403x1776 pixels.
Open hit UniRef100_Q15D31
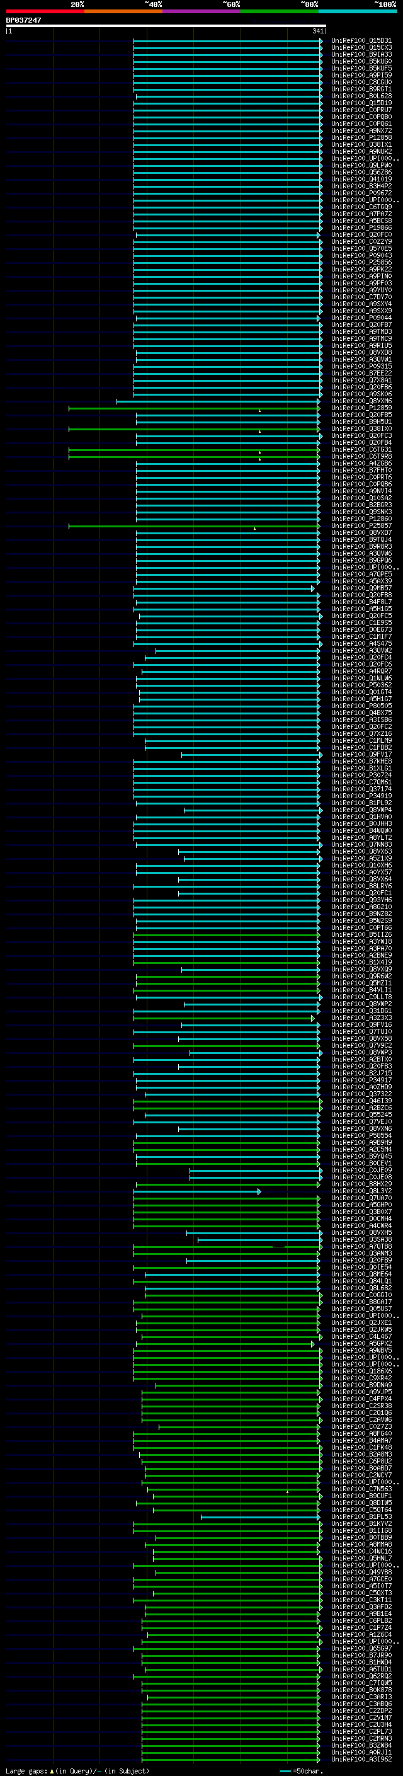(361, 41)
